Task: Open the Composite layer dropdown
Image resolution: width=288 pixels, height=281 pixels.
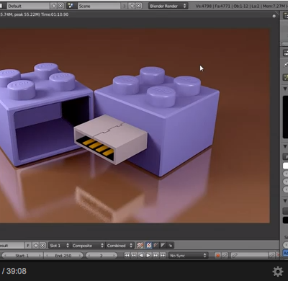Action: (x=88, y=246)
